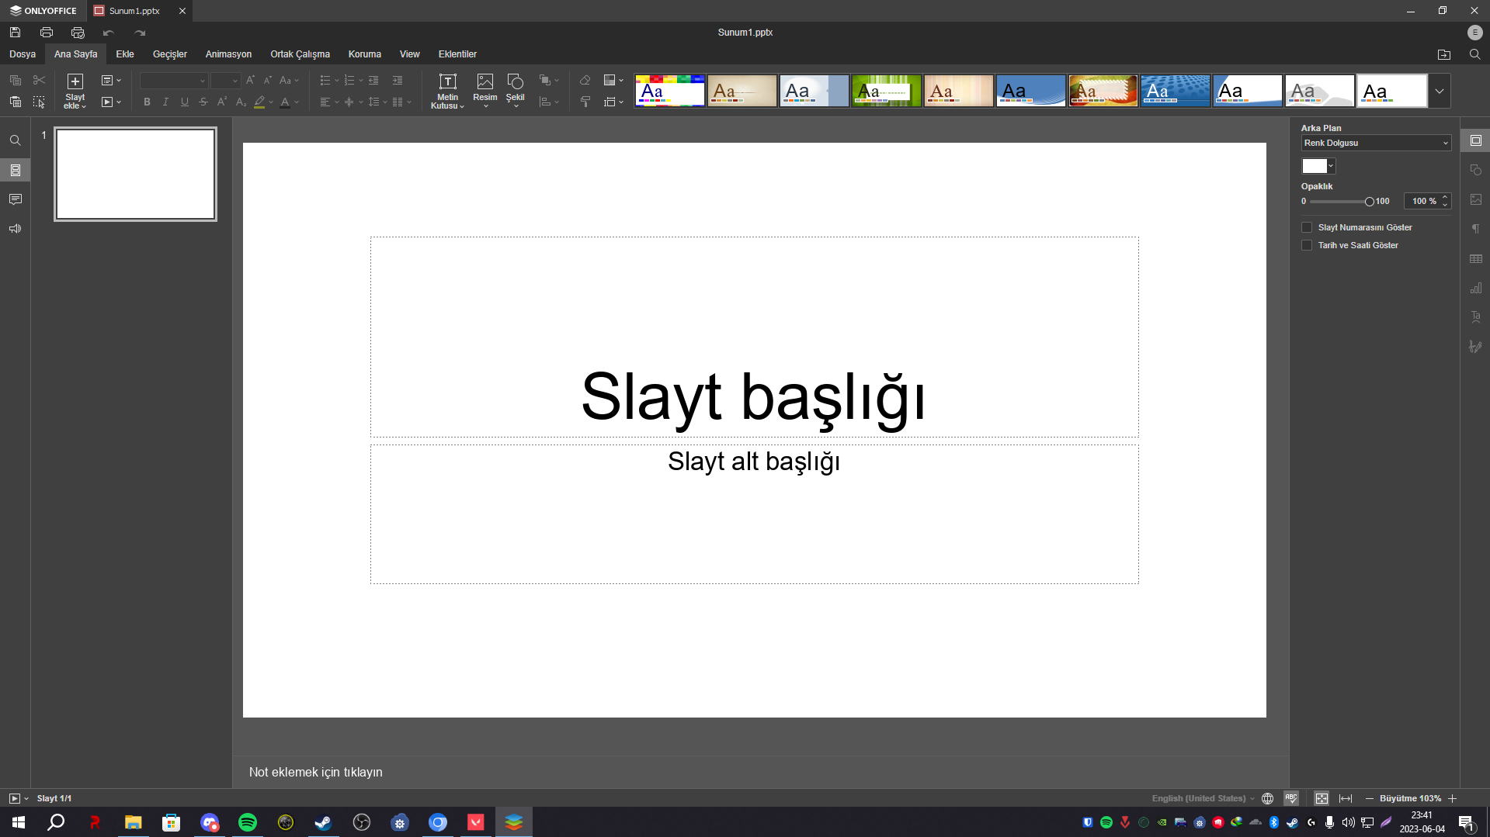Insert an image with Resim

[485, 91]
